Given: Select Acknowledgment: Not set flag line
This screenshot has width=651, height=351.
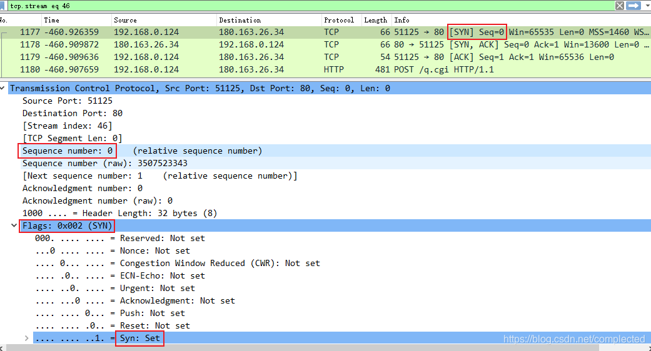Looking at the screenshot, I should [x=135, y=300].
